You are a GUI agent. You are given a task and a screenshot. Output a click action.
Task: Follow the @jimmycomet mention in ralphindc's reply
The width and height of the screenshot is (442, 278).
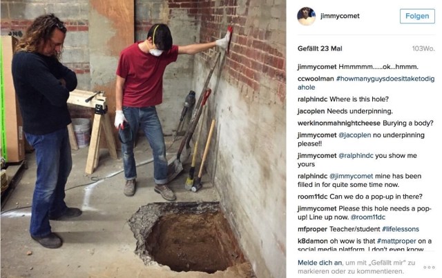pos(352,177)
